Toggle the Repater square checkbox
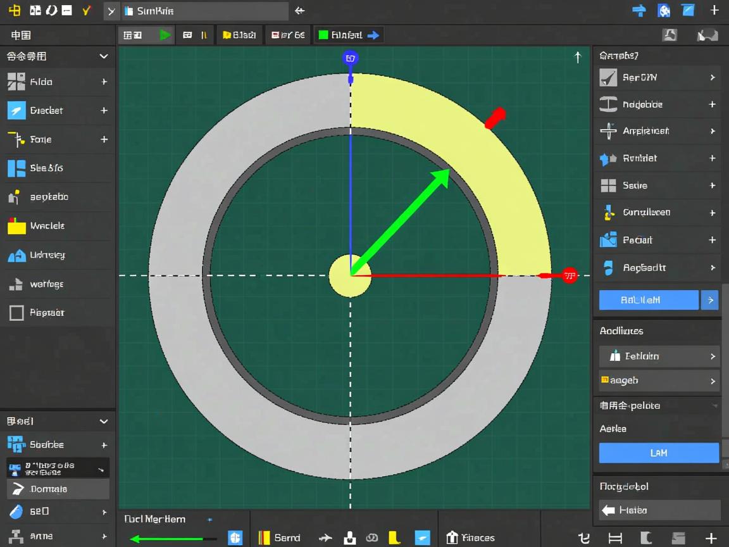 point(16,313)
